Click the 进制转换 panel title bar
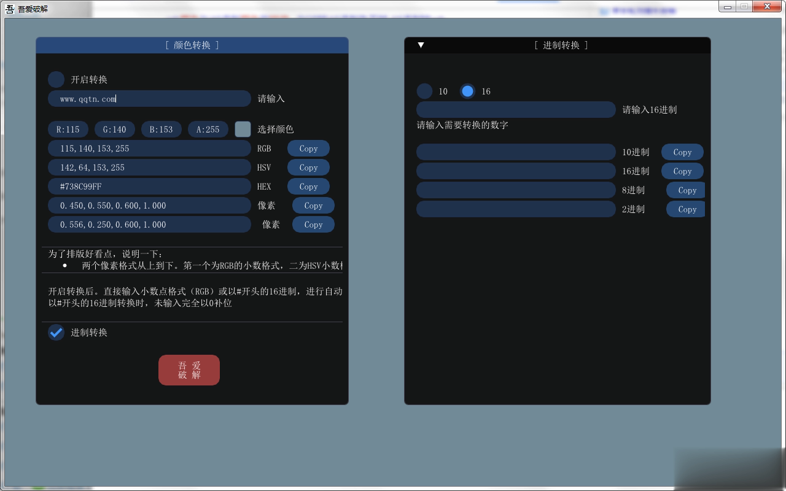This screenshot has height=491, width=786. tap(558, 45)
